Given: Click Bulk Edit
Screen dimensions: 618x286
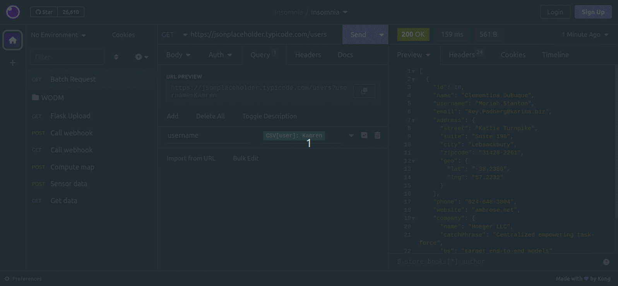Looking at the screenshot, I should [x=246, y=158].
